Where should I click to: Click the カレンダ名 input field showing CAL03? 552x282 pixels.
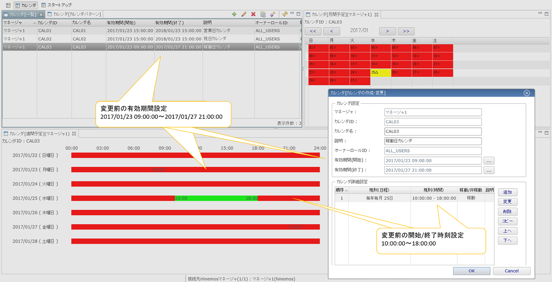point(433,131)
